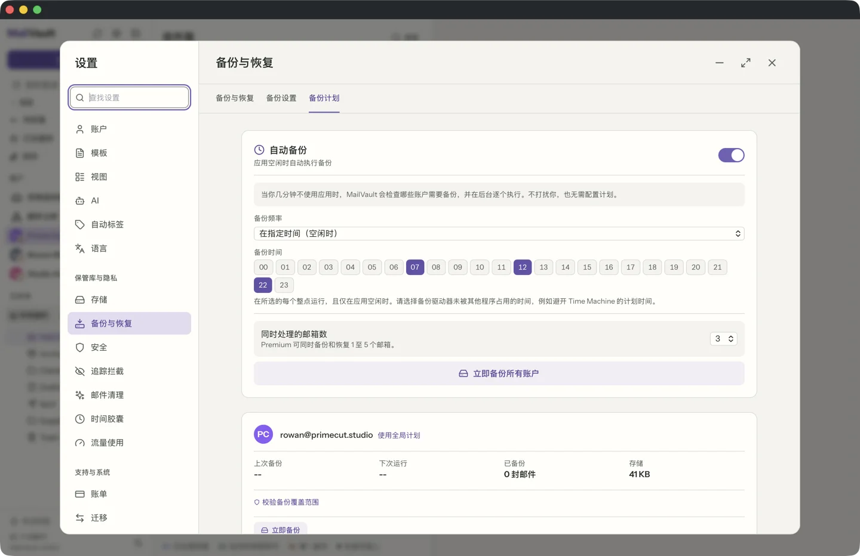This screenshot has width=860, height=556.
Task: Enable backup hour 10
Action: (x=480, y=267)
